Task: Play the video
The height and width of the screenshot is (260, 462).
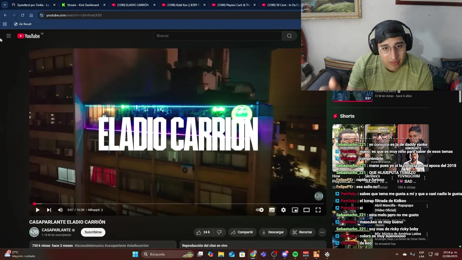Action: (38, 210)
